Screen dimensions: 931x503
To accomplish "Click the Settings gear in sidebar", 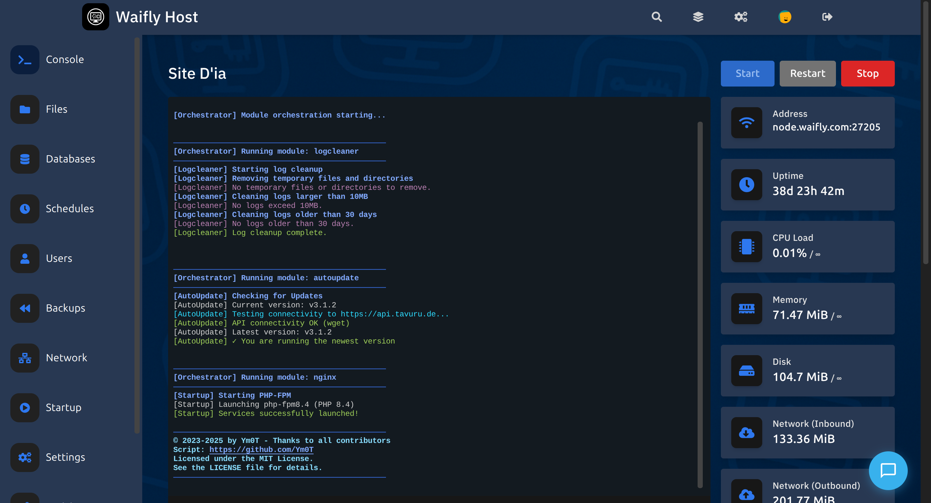I will (x=25, y=457).
